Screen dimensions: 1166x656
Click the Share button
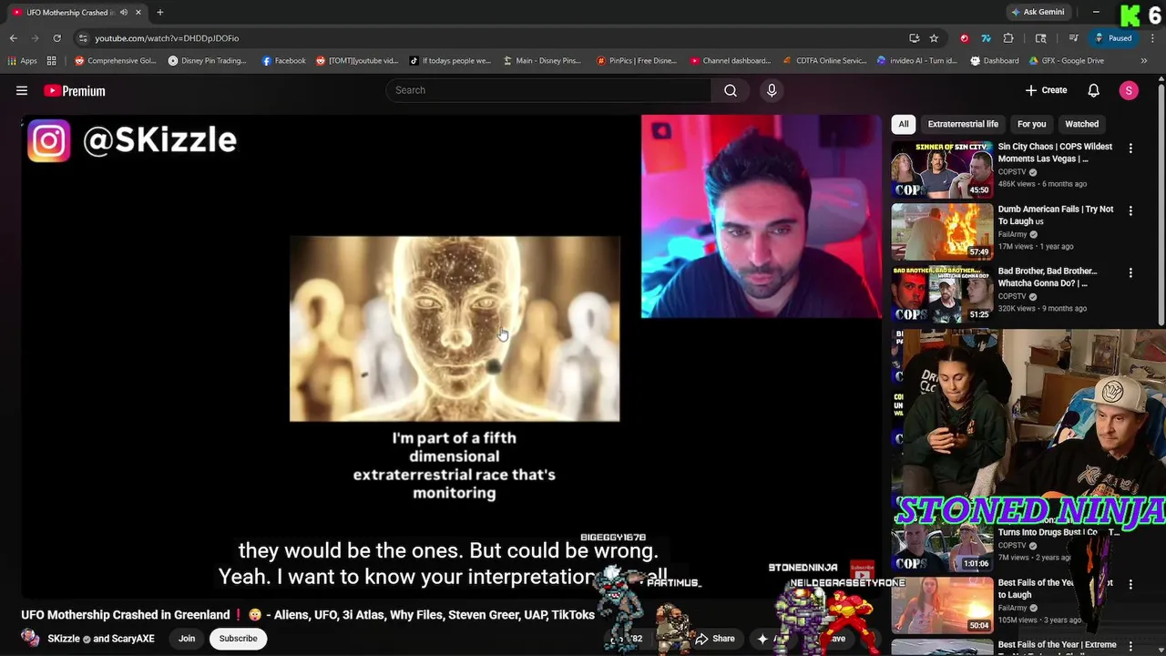715,639
